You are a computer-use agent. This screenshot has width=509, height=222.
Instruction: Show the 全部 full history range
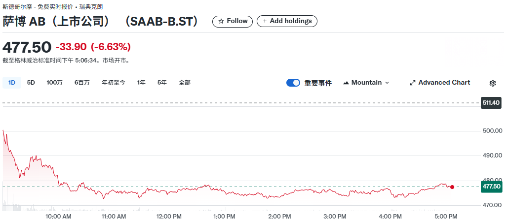point(184,83)
